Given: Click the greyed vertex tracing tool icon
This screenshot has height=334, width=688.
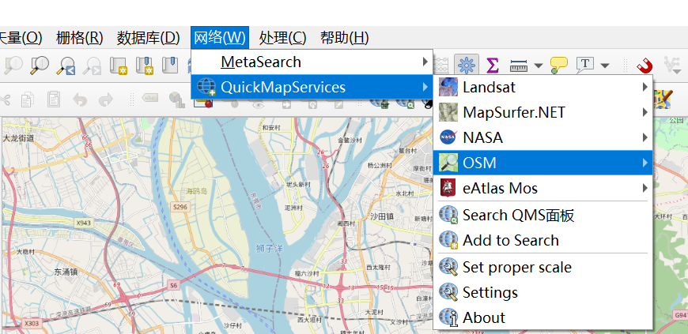Looking at the screenshot, I should coord(673,66).
